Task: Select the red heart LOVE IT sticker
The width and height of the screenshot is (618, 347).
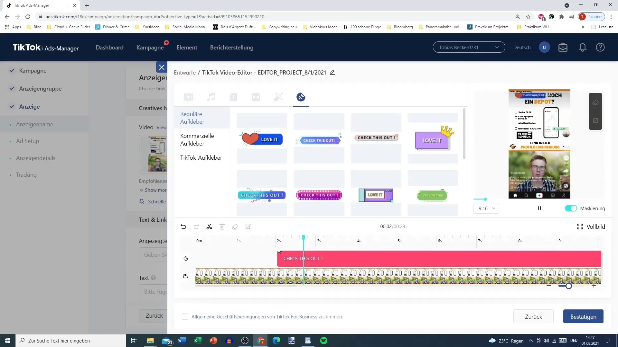Action: point(262,139)
